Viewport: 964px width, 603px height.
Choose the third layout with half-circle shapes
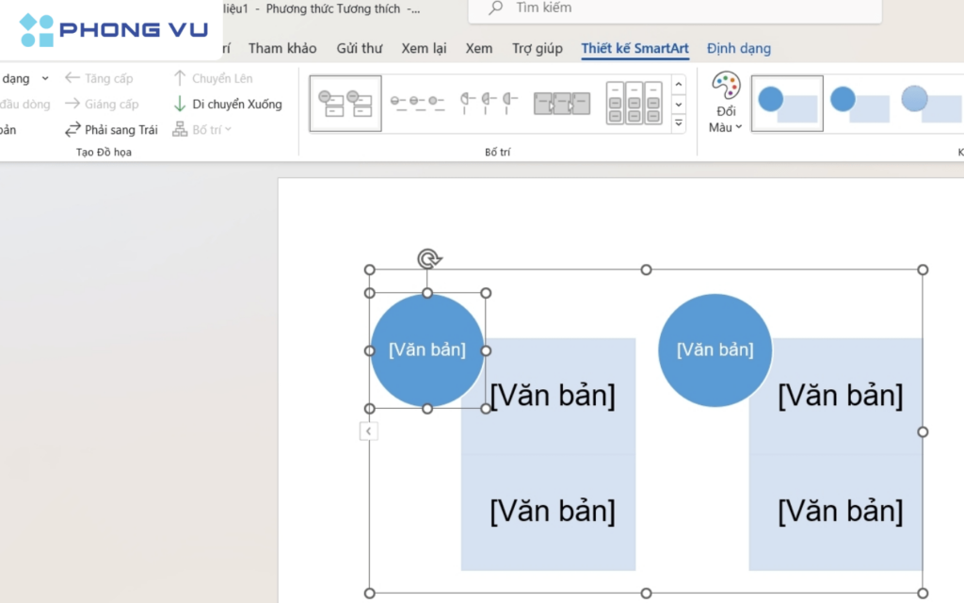[x=490, y=103]
